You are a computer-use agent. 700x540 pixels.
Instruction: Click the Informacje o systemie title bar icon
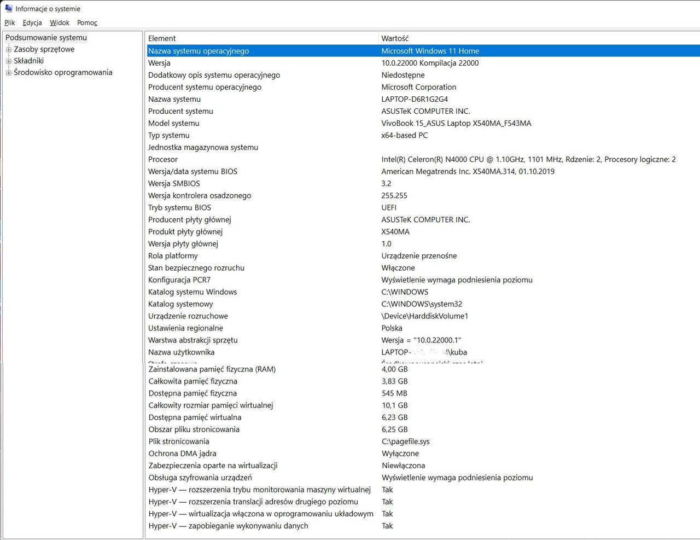click(x=9, y=8)
